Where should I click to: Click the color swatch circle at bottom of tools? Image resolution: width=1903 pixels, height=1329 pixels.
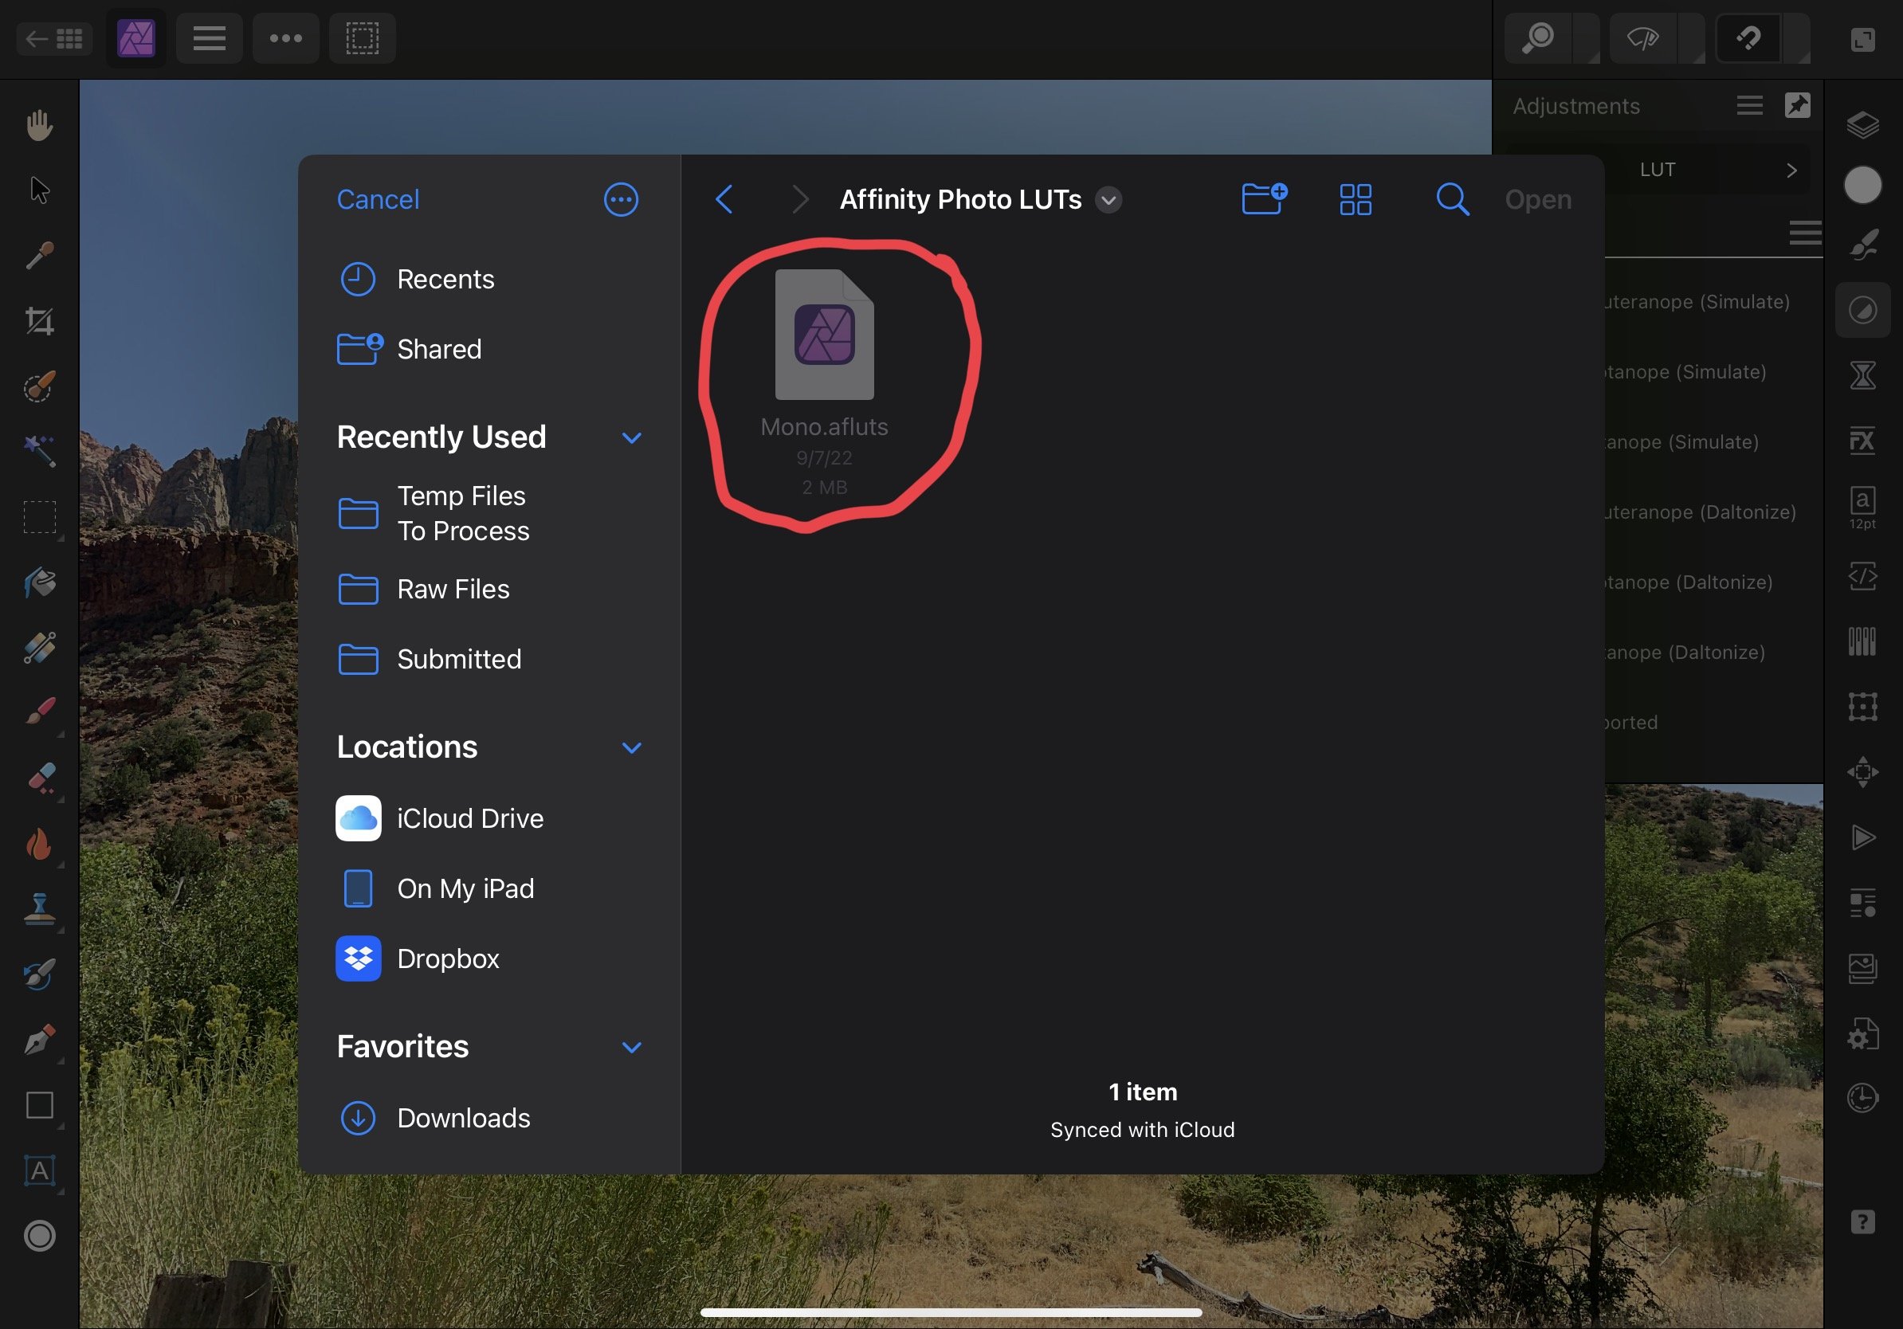click(x=39, y=1235)
